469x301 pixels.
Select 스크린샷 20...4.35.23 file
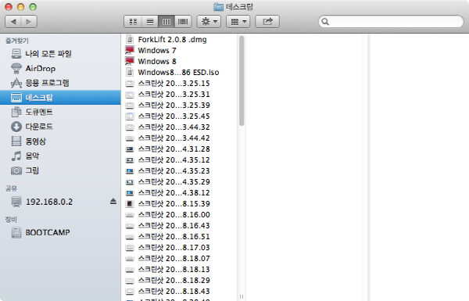[180, 170]
